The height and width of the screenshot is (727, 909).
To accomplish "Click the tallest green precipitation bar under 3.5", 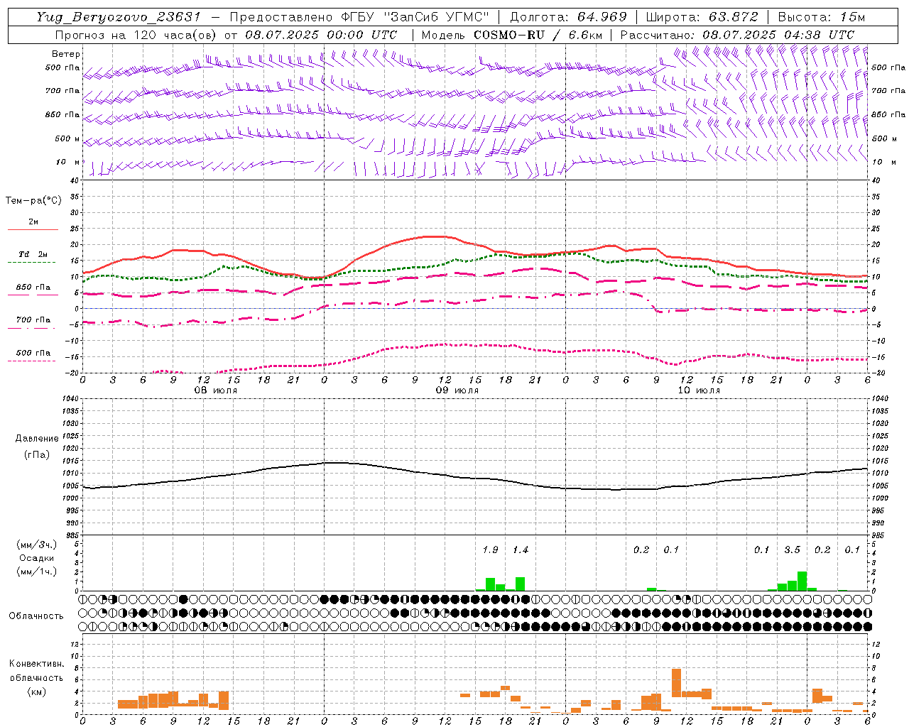I will [x=802, y=581].
